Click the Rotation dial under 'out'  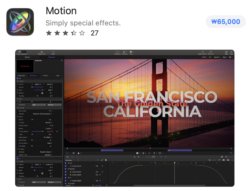[x=42, y=93]
